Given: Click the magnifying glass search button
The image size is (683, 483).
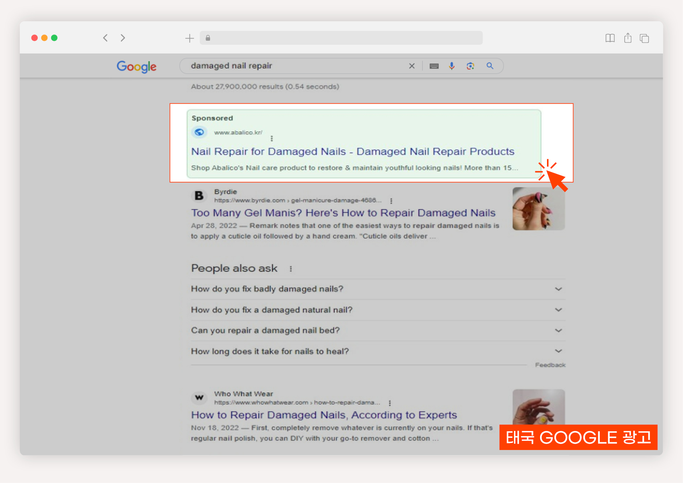Looking at the screenshot, I should point(490,66).
